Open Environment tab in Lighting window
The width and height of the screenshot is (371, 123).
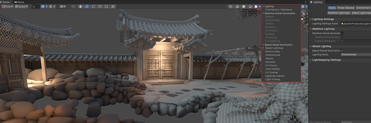[363, 8]
